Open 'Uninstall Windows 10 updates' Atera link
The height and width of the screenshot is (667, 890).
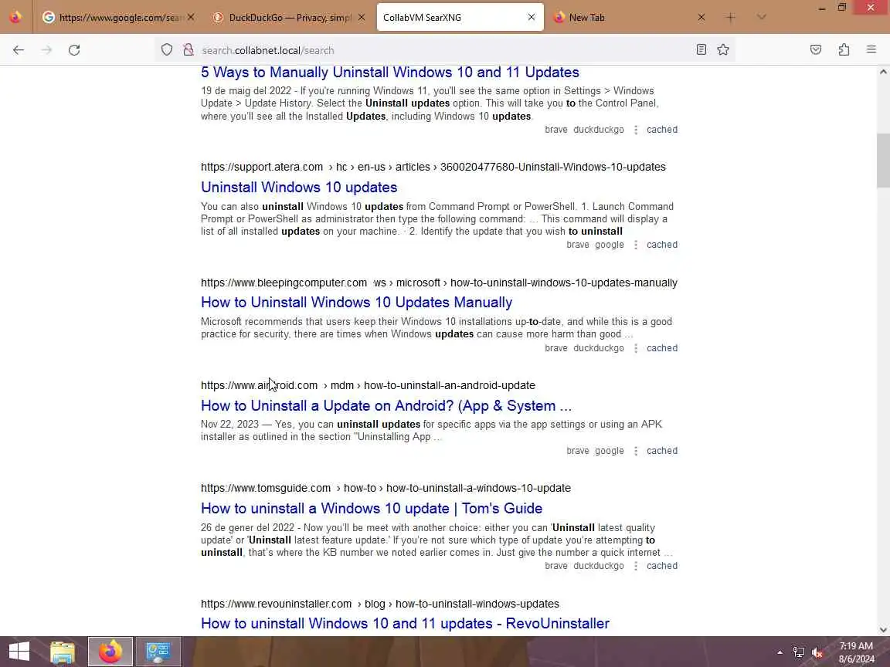point(299,187)
